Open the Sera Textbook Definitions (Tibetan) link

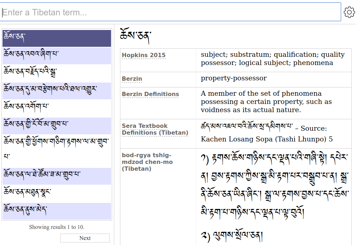coord(145,129)
